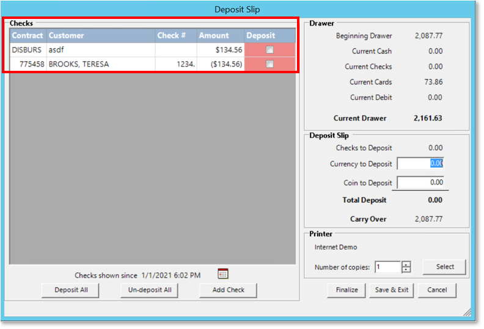Check the Deposit box for DISBURS asdf

(269, 50)
